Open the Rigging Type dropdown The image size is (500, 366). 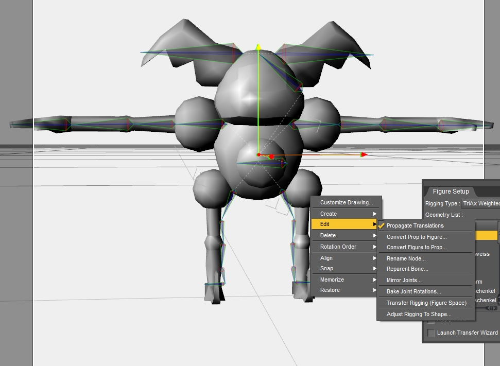(481, 203)
